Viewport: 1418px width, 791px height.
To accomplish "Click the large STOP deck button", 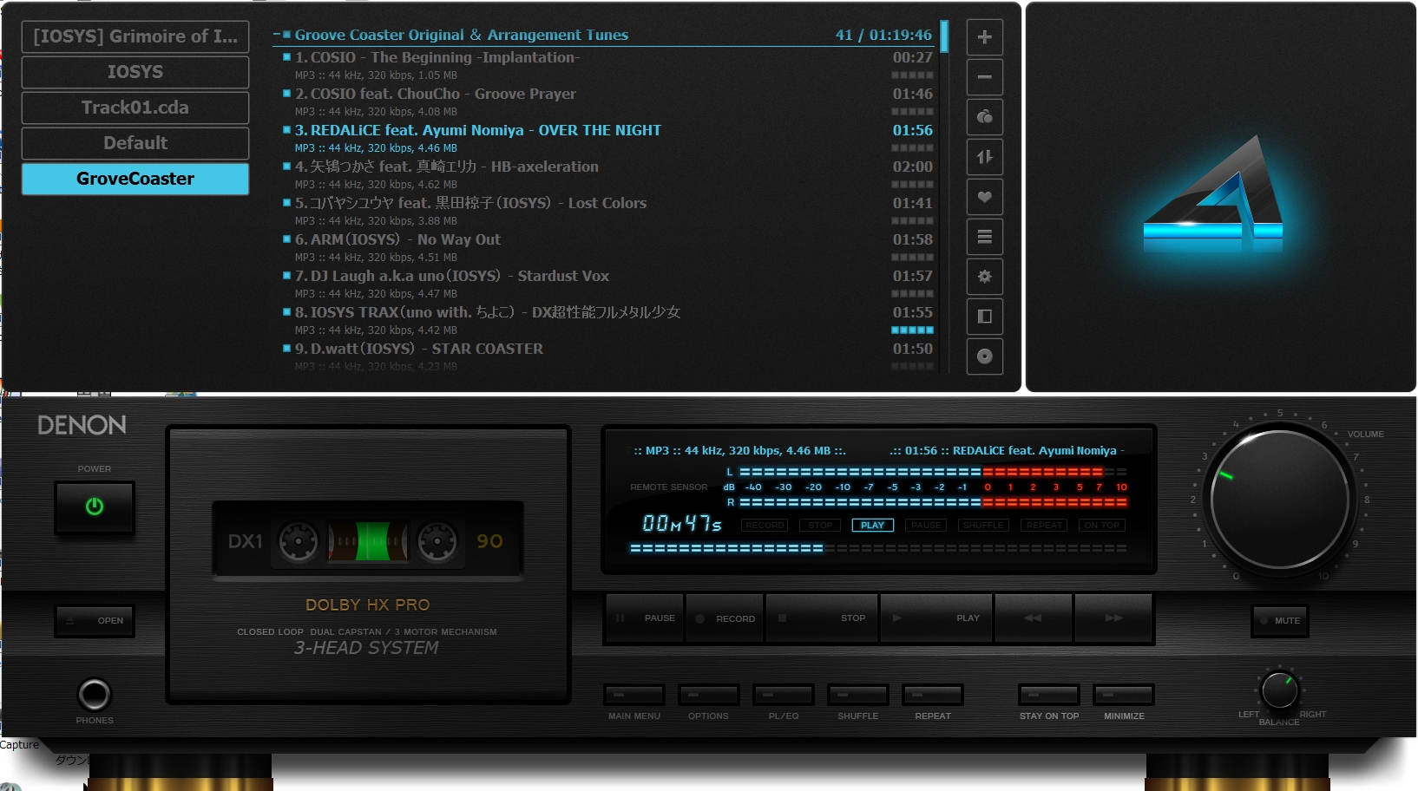I will [822, 618].
